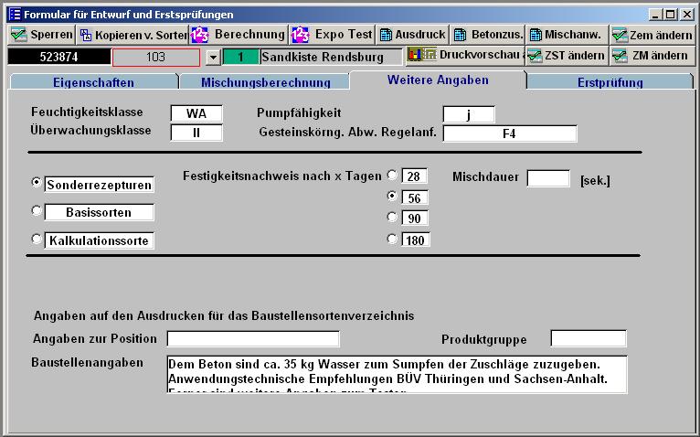Select the Kalkulationssorte radio option
Viewport: 700px width, 437px height.
pyautogui.click(x=37, y=240)
